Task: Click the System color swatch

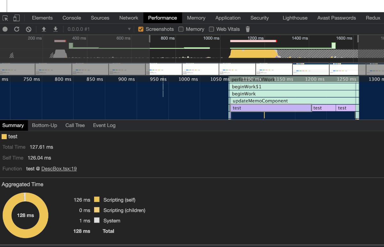Action: [97, 221]
